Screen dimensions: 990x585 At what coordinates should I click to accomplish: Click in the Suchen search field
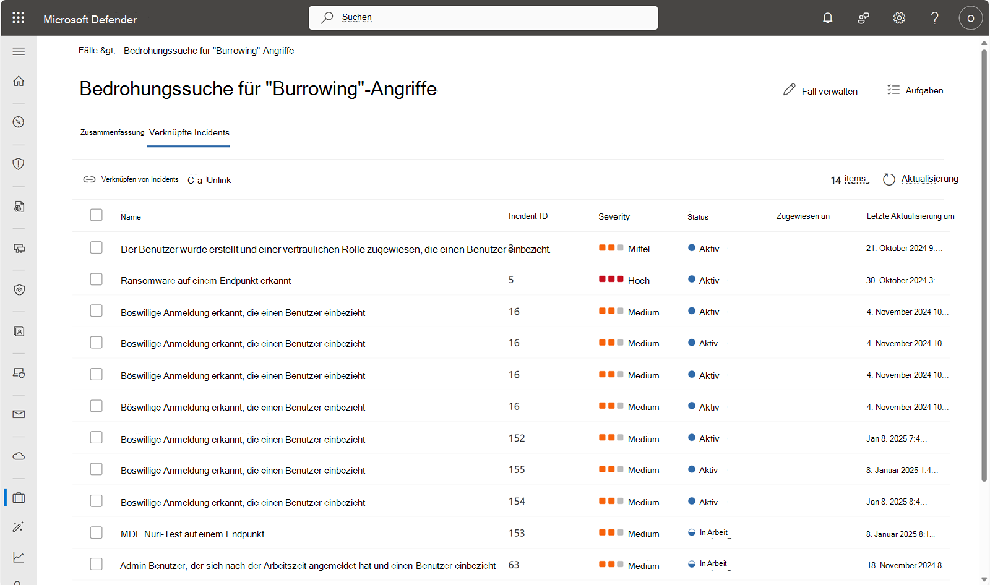483,18
